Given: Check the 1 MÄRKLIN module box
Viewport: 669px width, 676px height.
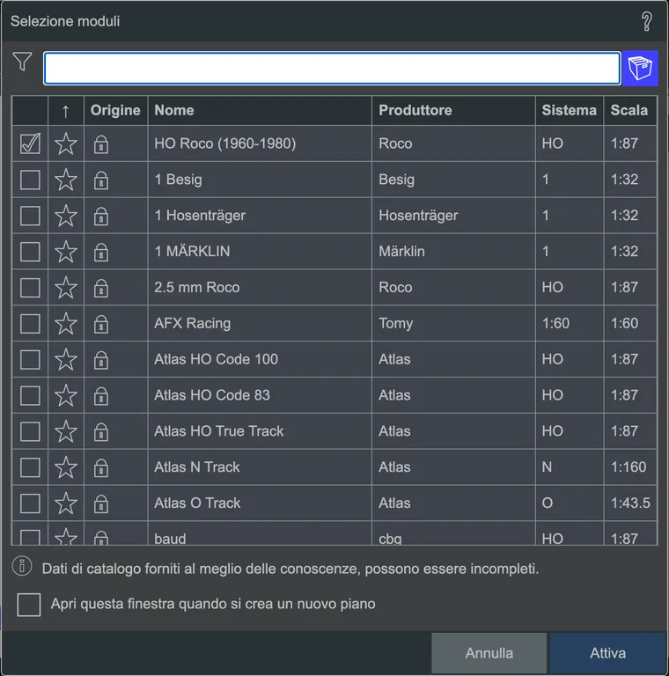Looking at the screenshot, I should coord(30,252).
